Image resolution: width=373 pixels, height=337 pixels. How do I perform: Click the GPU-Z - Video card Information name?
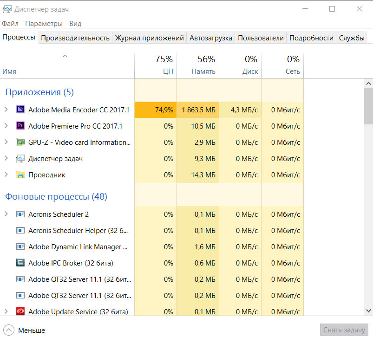point(79,143)
